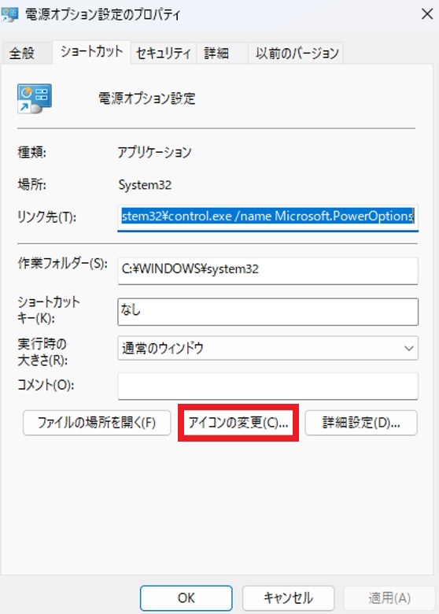439x614 pixels.
Task: Open the セキュリティ tab
Action: (x=164, y=53)
